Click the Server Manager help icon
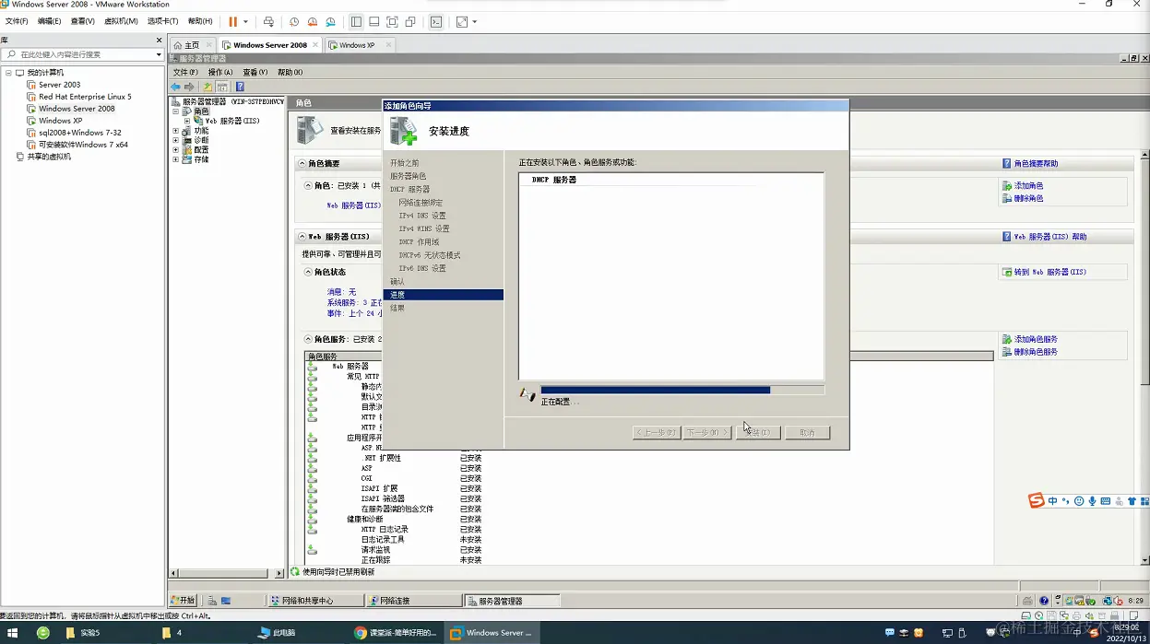This screenshot has height=644, width=1150. point(240,87)
